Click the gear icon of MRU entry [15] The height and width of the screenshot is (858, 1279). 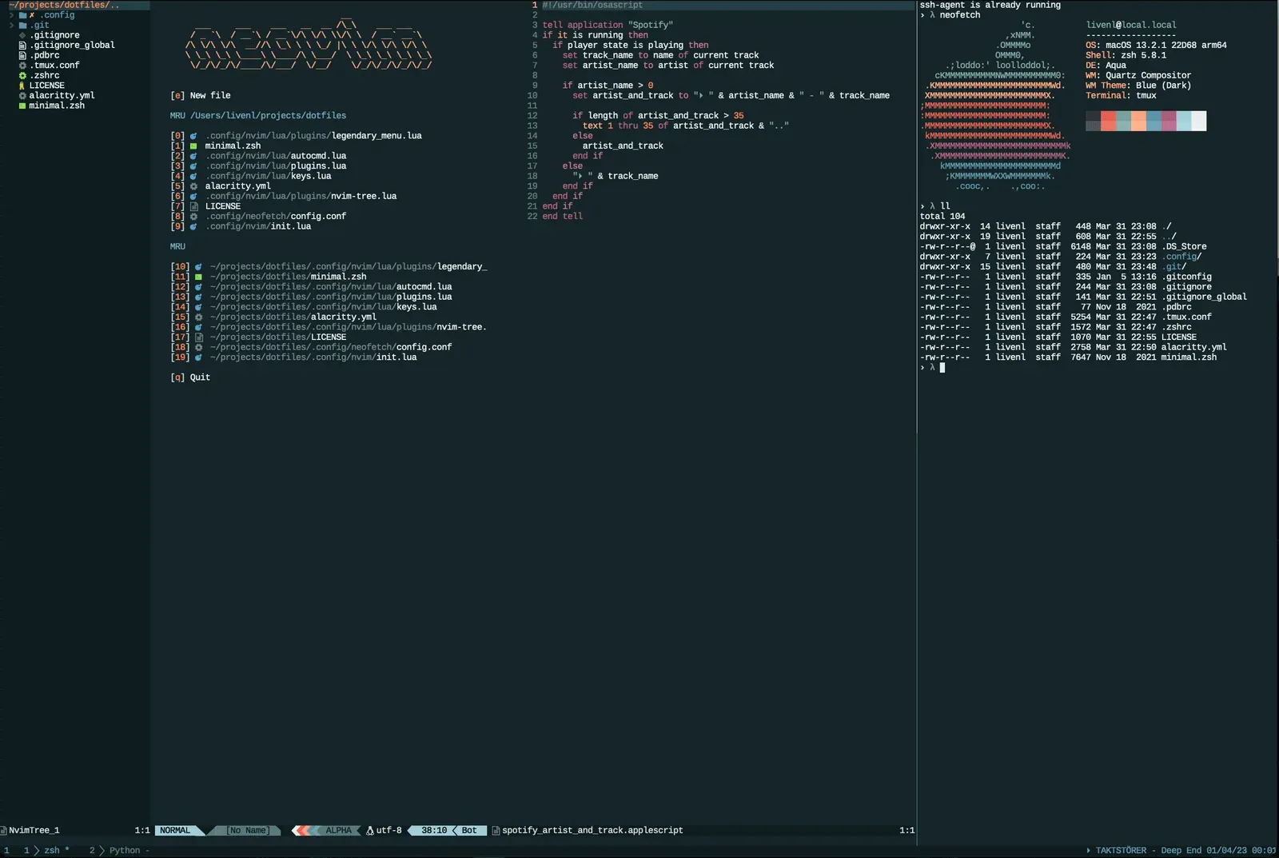coord(198,317)
